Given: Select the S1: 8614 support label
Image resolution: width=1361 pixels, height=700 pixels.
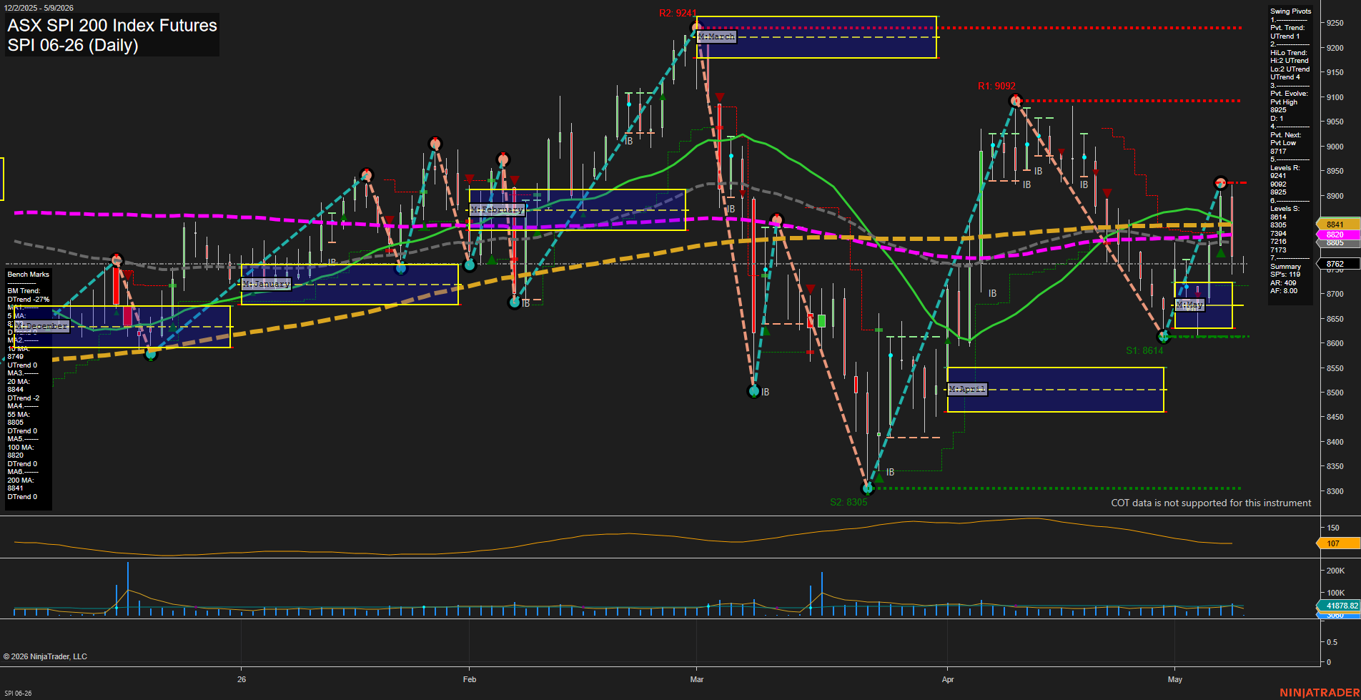Looking at the screenshot, I should pos(1144,350).
